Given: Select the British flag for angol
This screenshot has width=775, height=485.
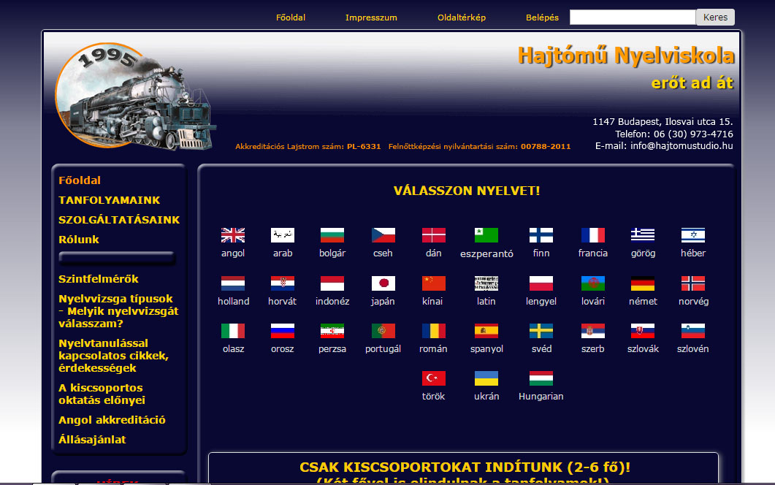Looking at the screenshot, I should click(233, 235).
